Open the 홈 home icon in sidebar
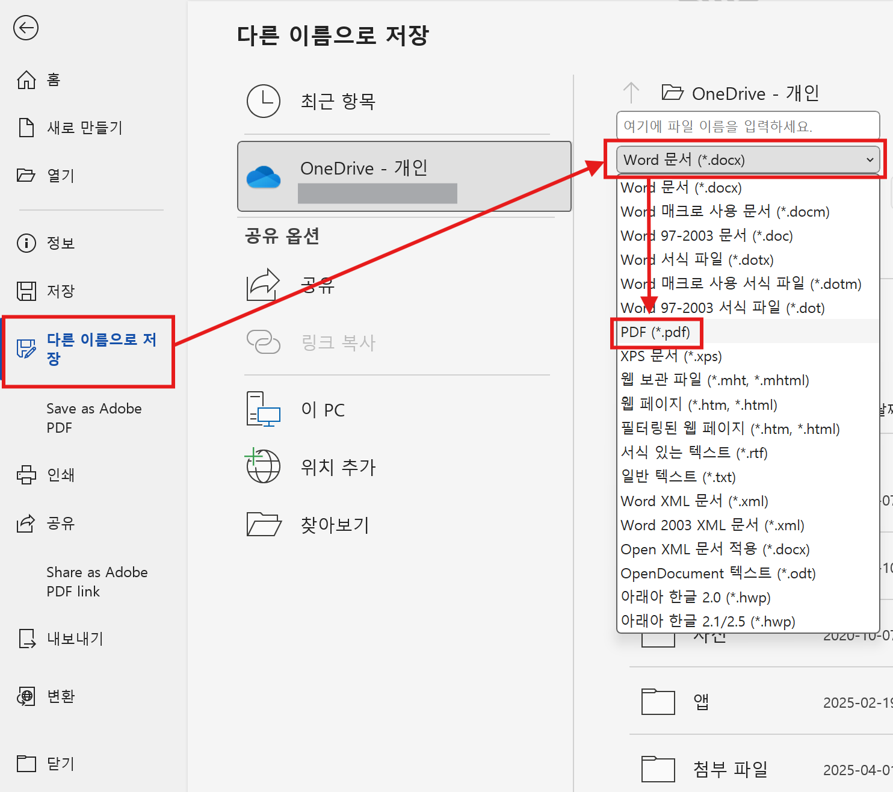This screenshot has width=893, height=792. point(26,79)
